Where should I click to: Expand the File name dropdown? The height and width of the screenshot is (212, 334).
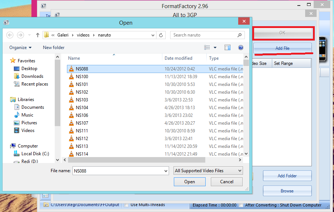(x=166, y=171)
